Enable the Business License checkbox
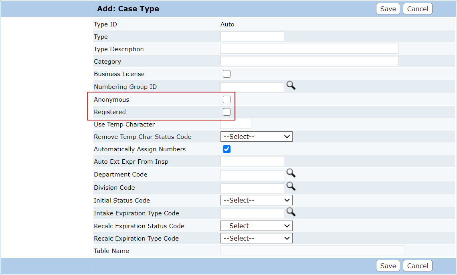This screenshot has width=457, height=275. [x=226, y=74]
